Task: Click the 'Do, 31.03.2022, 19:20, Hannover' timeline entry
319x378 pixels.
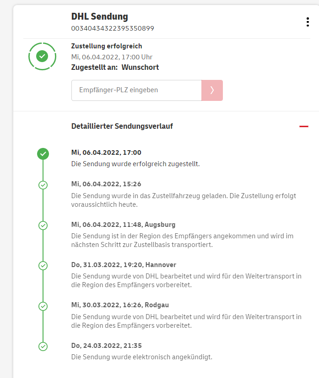Action: coord(124,265)
